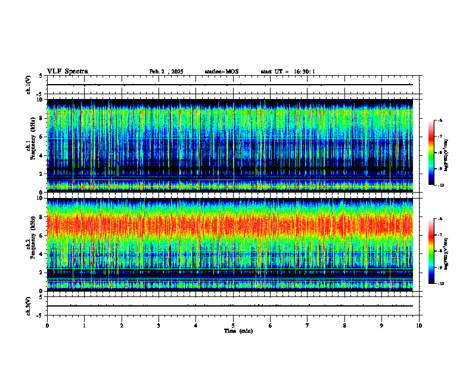
Task: Click the '5' tick on ch.1(V) axis
Action: 41,76
